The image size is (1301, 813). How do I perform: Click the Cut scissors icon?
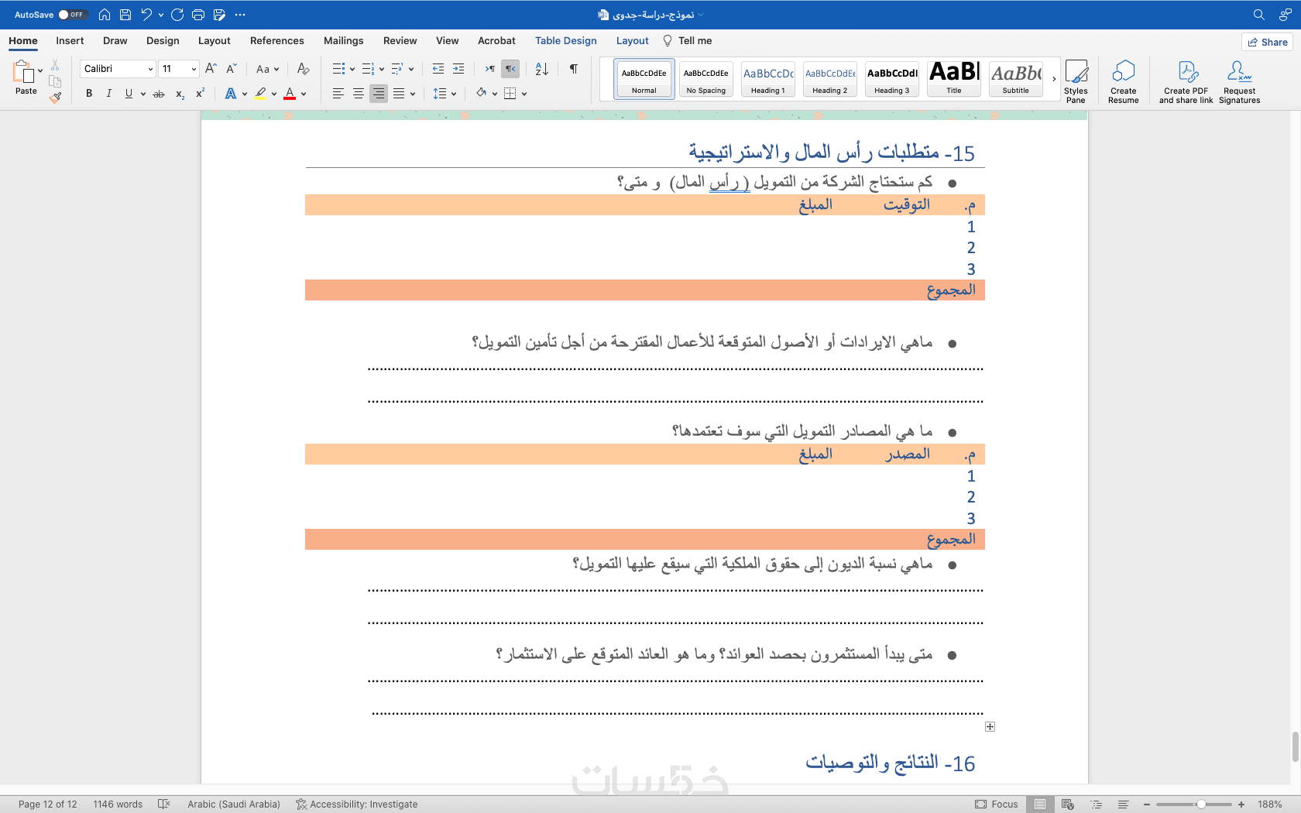pyautogui.click(x=55, y=65)
